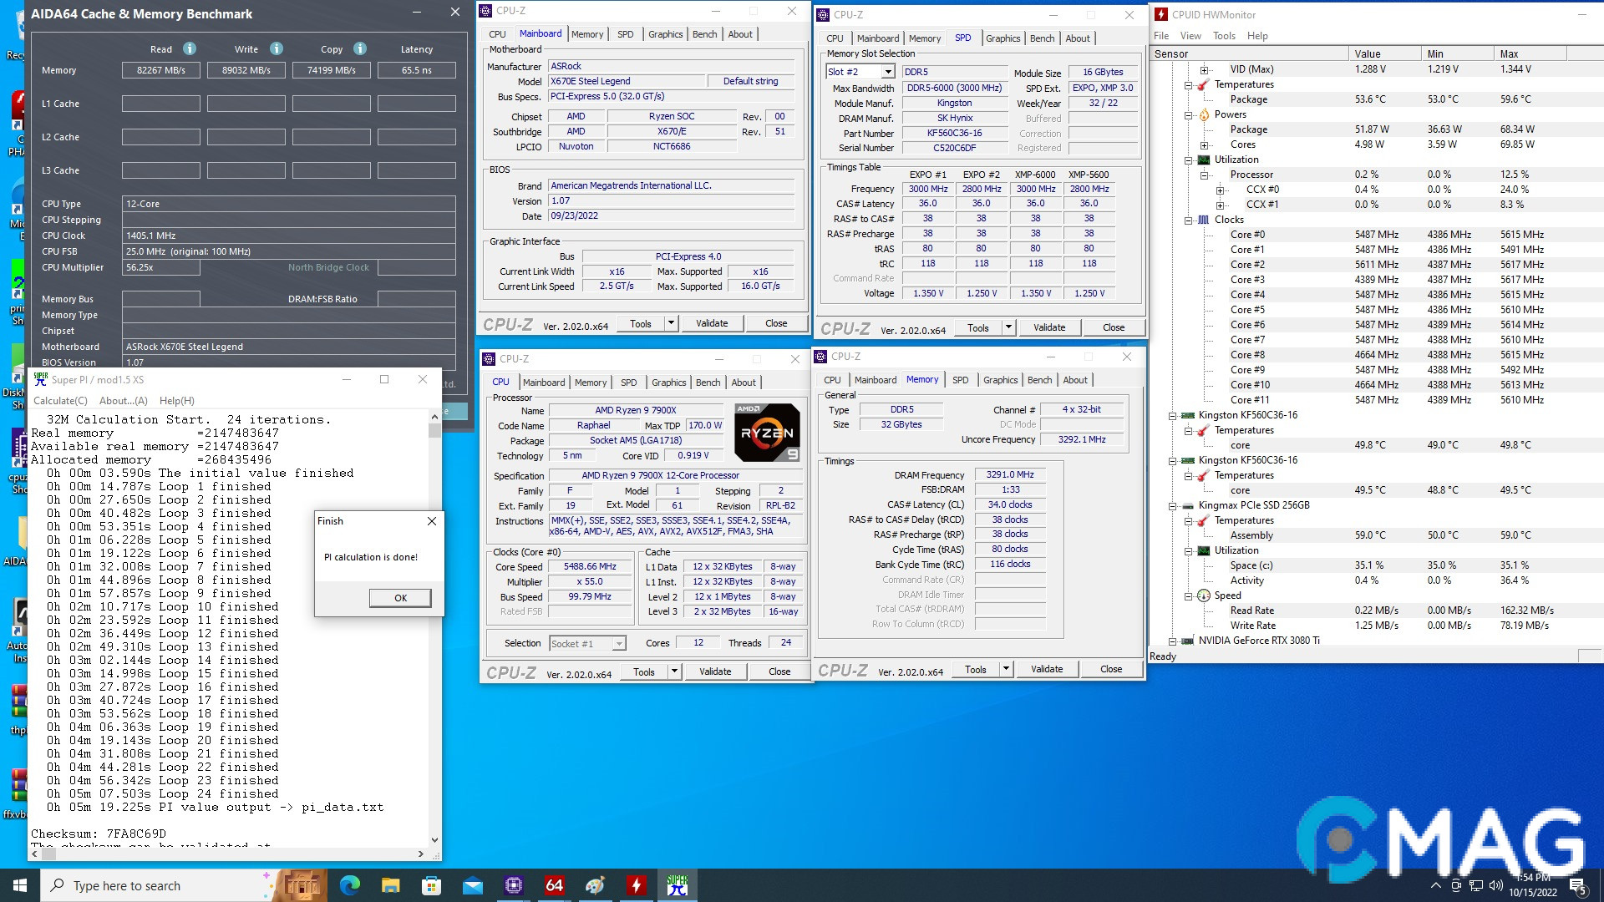Confirm the Finish dialog with OK
The width and height of the screenshot is (1604, 902).
(x=400, y=598)
